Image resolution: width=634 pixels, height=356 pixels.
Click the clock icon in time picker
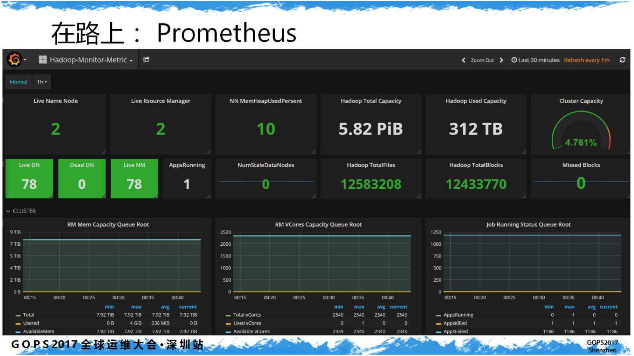(514, 60)
